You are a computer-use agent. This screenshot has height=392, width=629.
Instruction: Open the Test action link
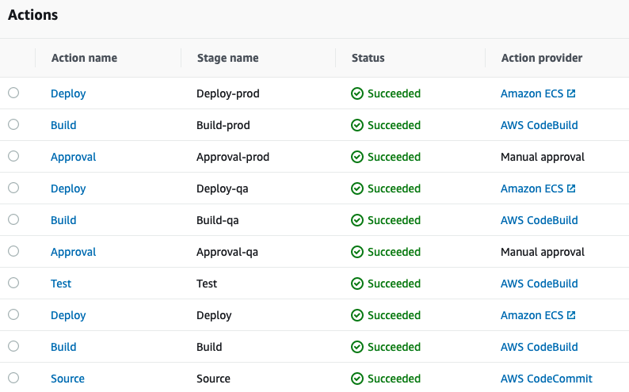tap(61, 284)
